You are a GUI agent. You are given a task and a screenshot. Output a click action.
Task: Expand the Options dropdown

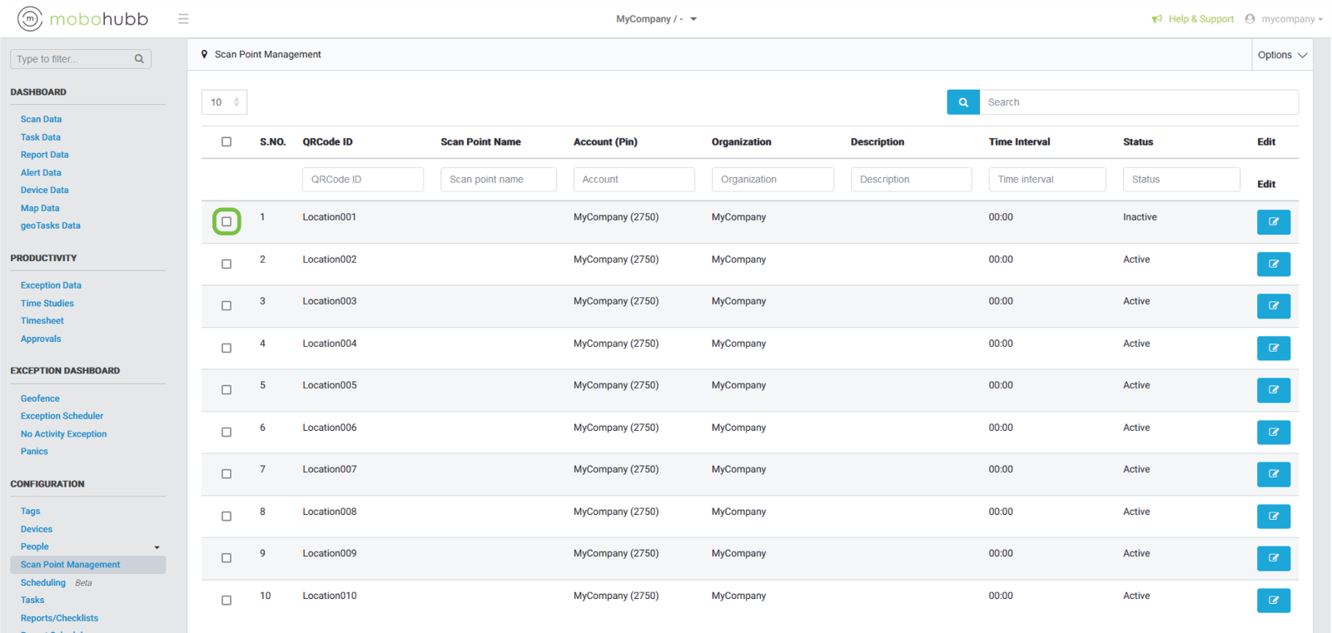(x=1282, y=55)
